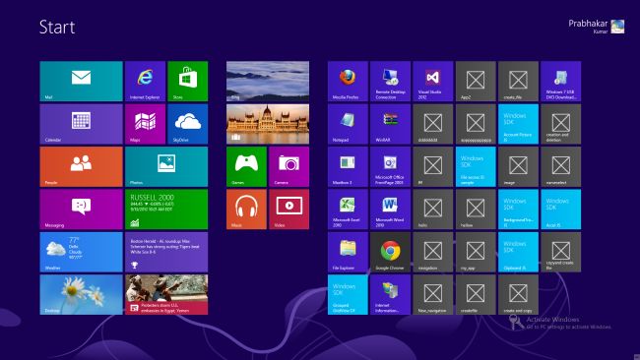The width and height of the screenshot is (640, 360).
Task: Open the Games tile
Action: point(246,167)
